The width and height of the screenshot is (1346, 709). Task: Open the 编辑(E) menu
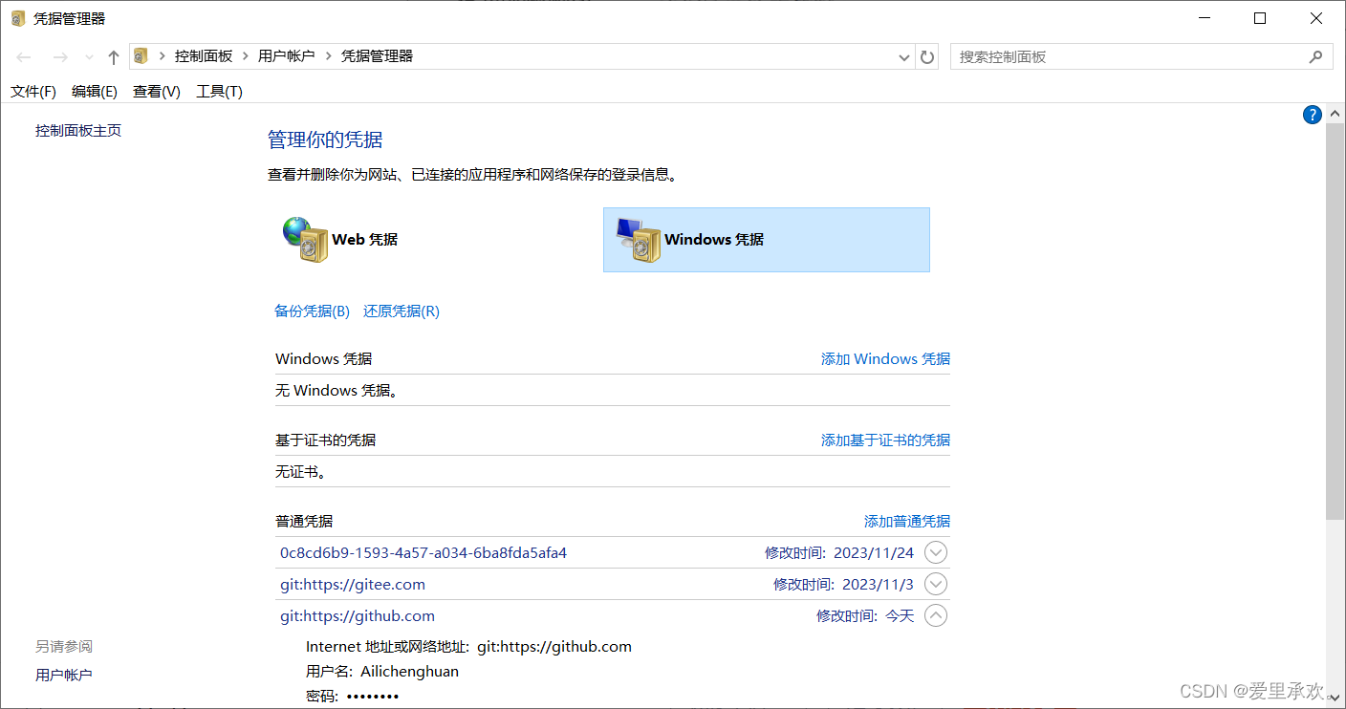point(95,92)
